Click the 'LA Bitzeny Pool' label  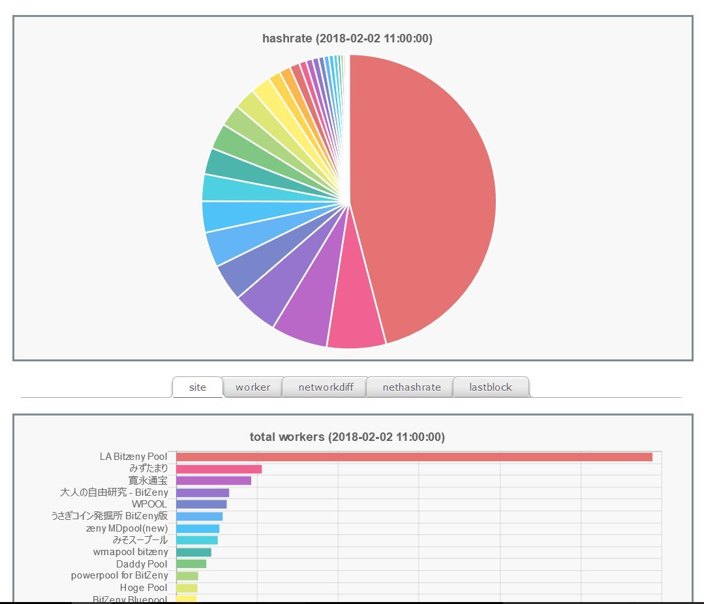[x=133, y=457]
